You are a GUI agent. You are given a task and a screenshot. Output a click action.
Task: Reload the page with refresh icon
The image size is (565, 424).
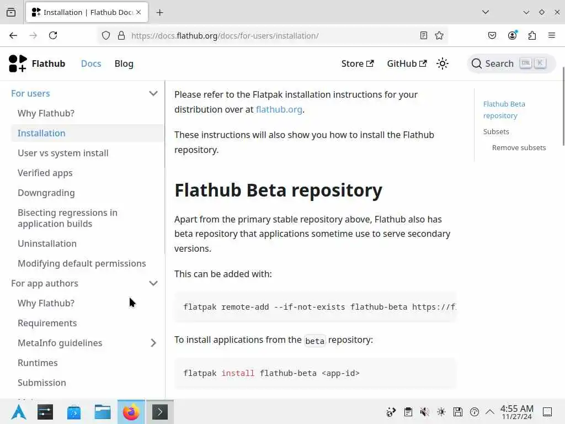pos(53,35)
